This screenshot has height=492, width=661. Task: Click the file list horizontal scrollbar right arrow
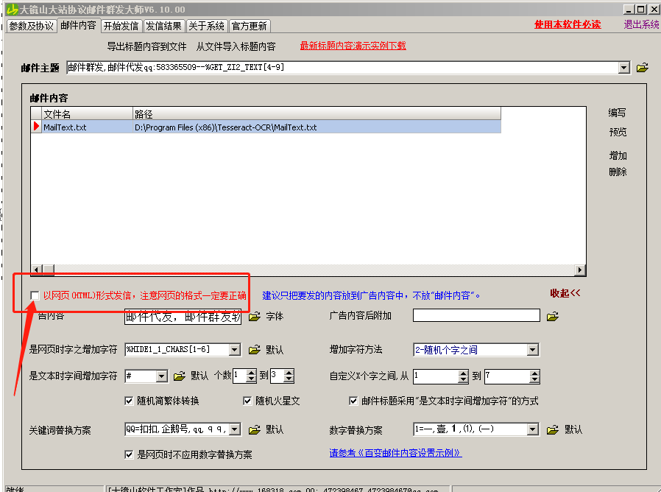[580, 270]
